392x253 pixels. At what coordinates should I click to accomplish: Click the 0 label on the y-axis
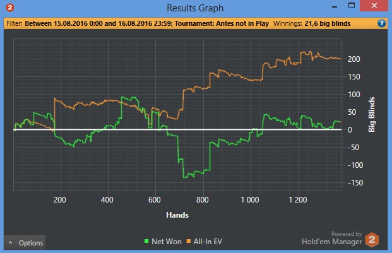point(350,130)
